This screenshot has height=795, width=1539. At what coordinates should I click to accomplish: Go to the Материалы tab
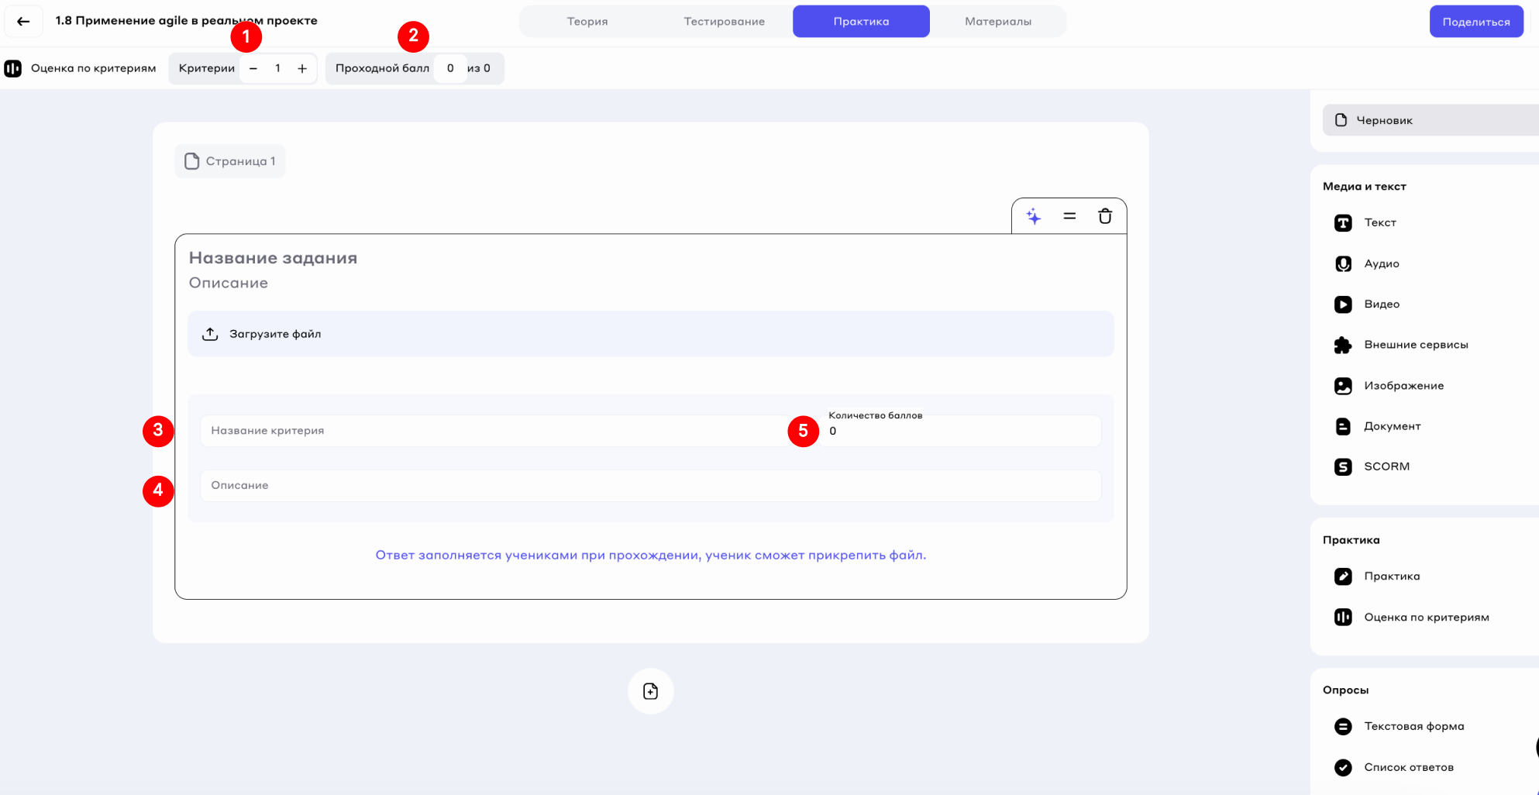(997, 22)
